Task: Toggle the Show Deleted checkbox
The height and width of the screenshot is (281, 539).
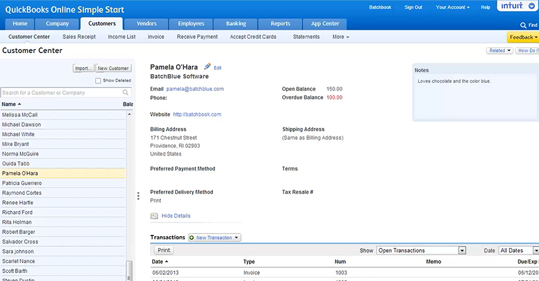Action: (98, 81)
